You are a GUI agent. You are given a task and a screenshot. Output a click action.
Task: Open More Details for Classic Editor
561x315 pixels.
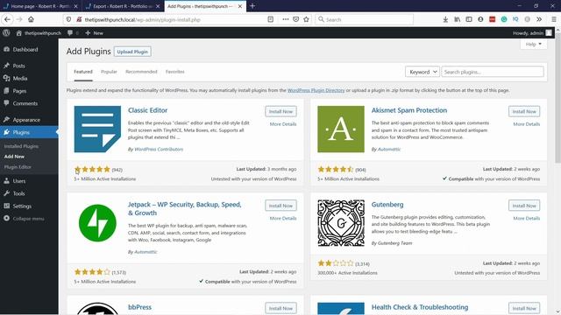[x=283, y=124]
